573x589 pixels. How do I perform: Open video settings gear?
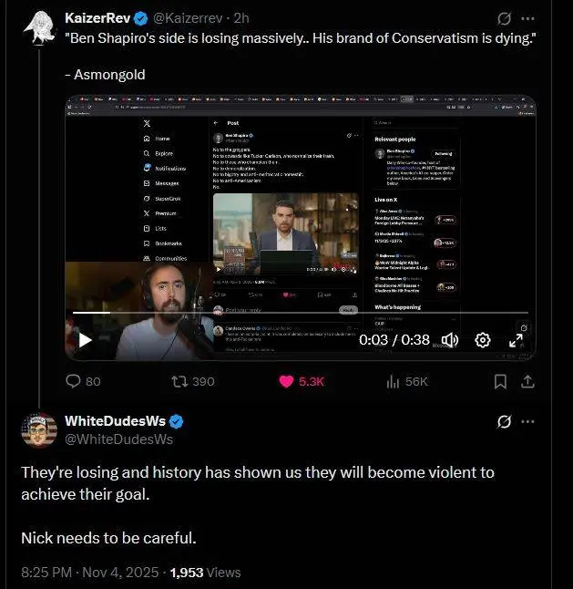483,340
